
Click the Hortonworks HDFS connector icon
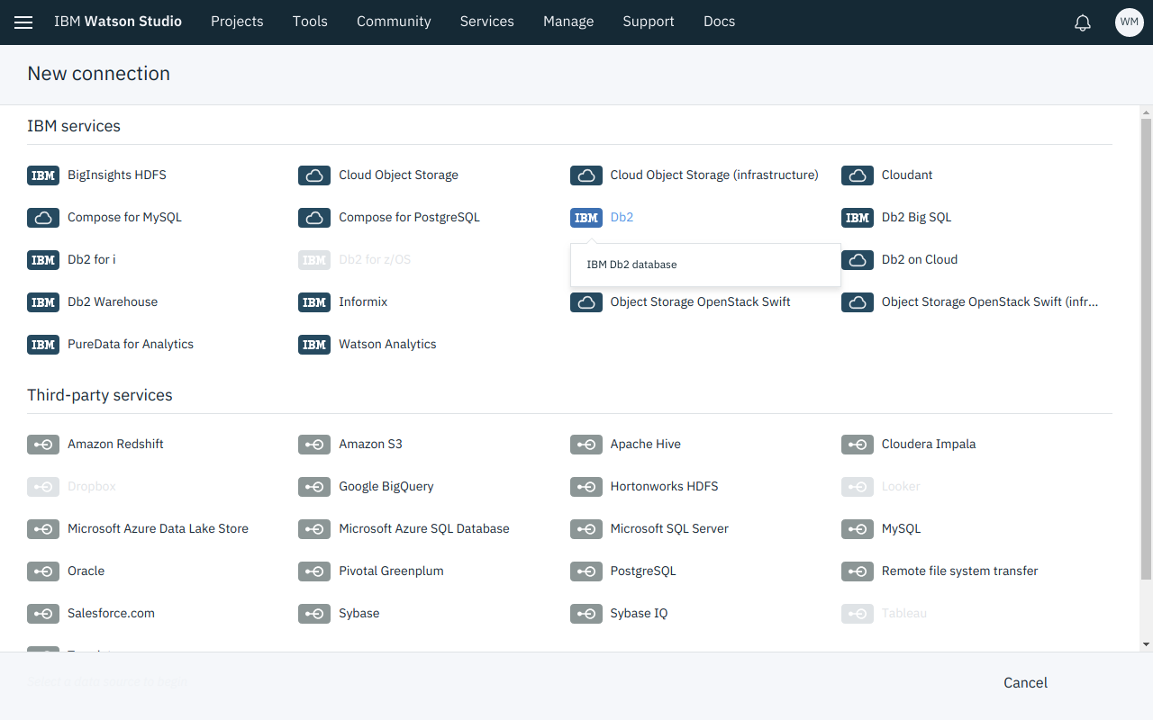[x=586, y=487]
